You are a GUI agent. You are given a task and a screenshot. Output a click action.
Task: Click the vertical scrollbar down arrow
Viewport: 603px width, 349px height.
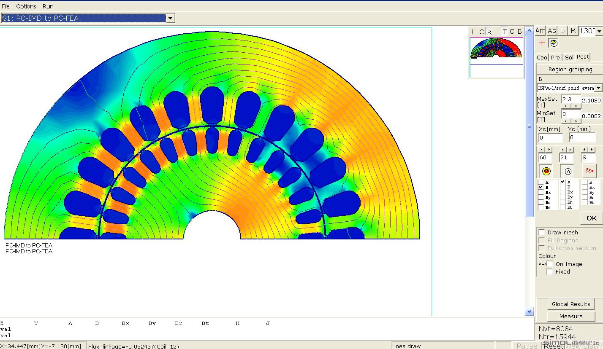tap(529, 311)
